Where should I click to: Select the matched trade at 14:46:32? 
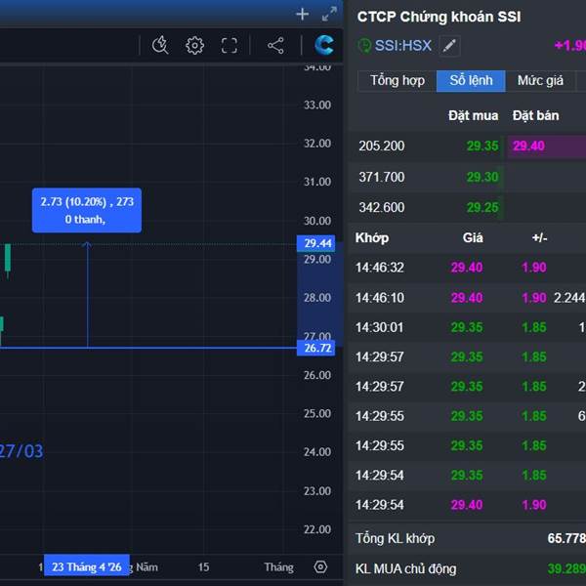click(467, 268)
